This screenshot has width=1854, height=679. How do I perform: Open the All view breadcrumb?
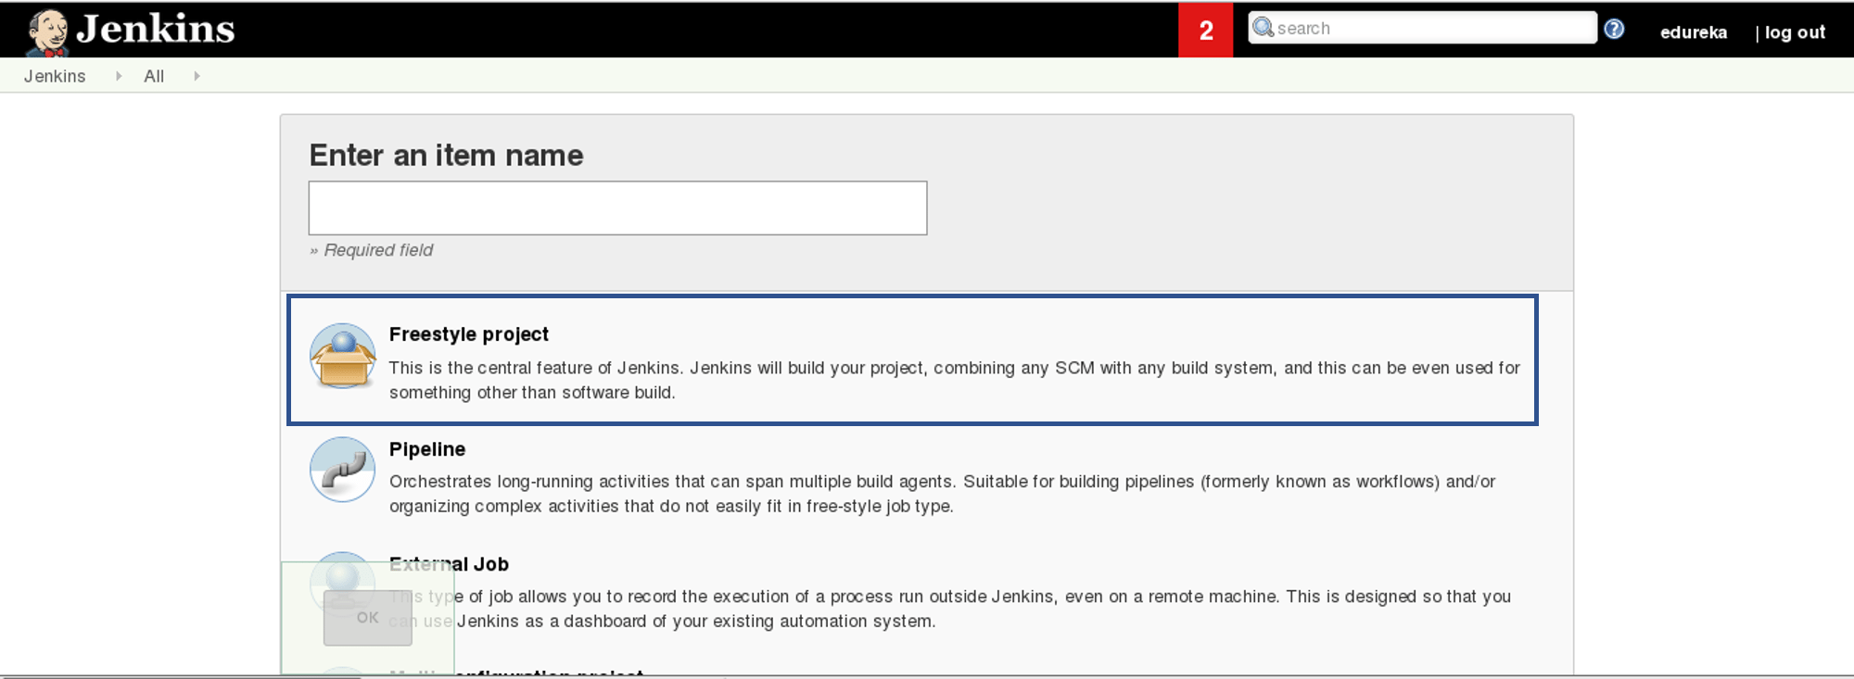154,76
